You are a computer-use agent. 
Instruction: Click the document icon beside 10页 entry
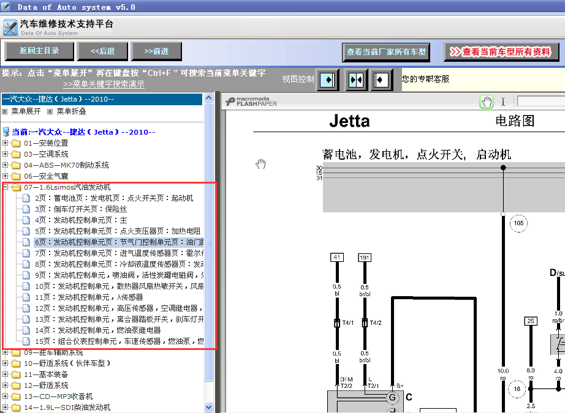click(25, 286)
